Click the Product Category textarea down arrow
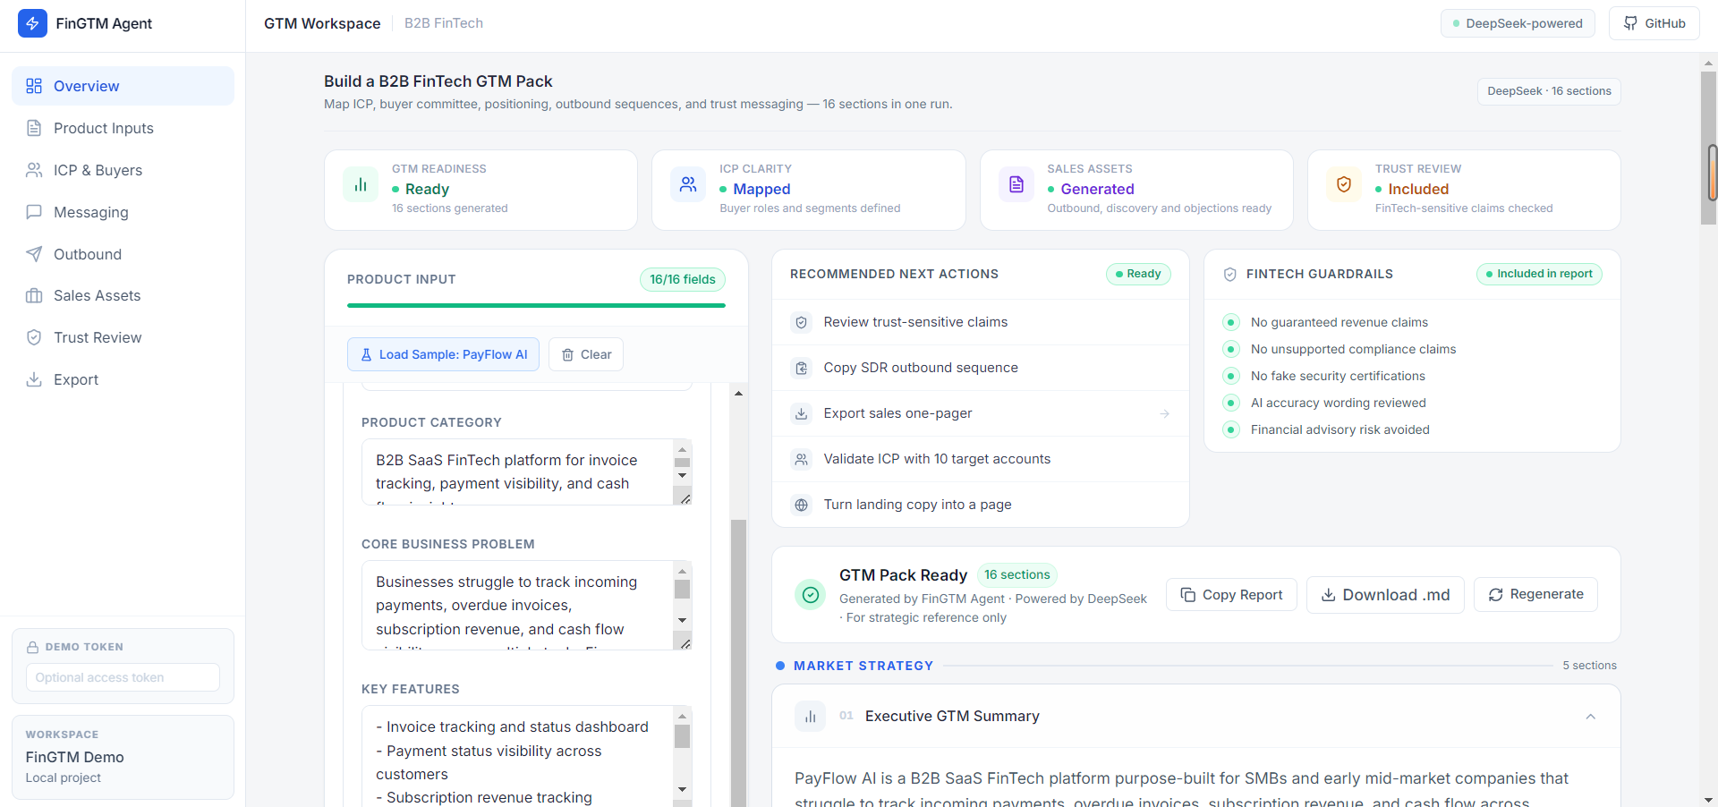 coord(682,475)
